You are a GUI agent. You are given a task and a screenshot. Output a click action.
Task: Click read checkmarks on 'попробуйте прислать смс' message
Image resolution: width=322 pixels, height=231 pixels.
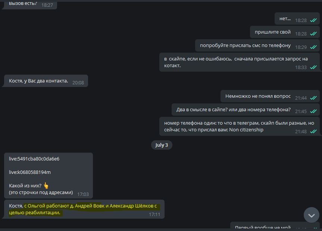313,47
